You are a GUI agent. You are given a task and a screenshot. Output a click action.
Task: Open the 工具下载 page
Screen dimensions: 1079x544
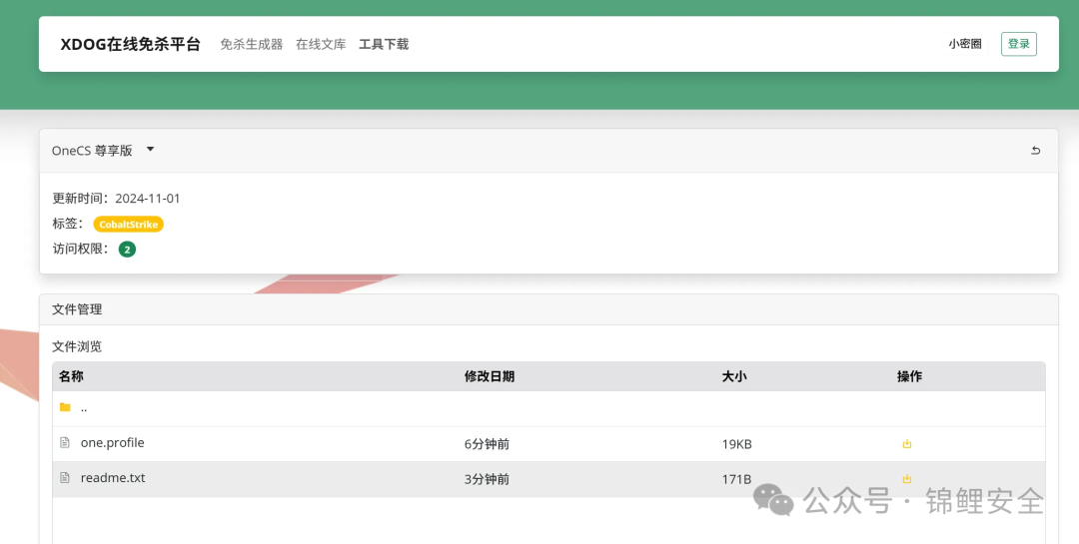384,44
